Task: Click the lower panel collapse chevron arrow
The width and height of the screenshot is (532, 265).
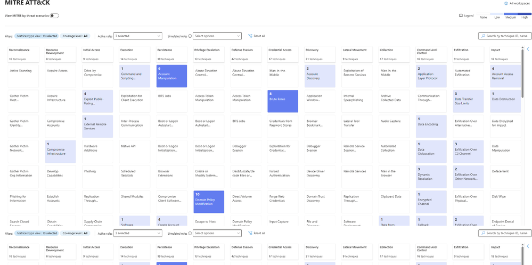Action: 528,246
